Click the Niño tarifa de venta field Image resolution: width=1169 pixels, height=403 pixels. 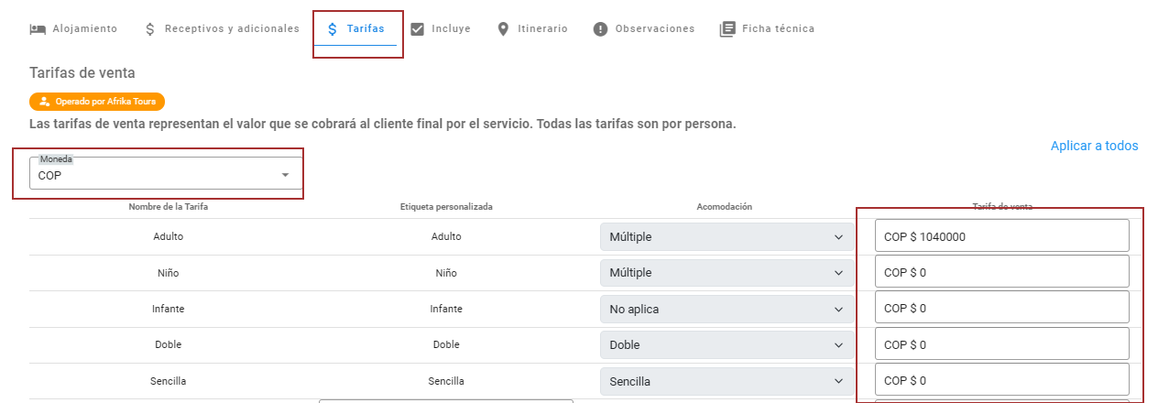click(1001, 272)
